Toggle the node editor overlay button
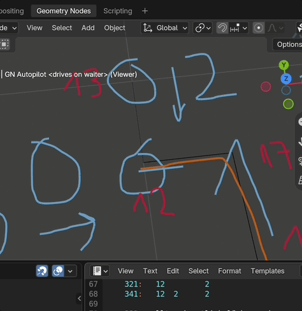 click(58, 271)
